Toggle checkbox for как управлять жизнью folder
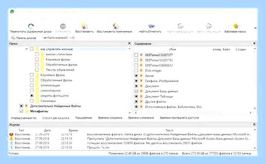Viewport: 266px width, 164px height. 32,49
